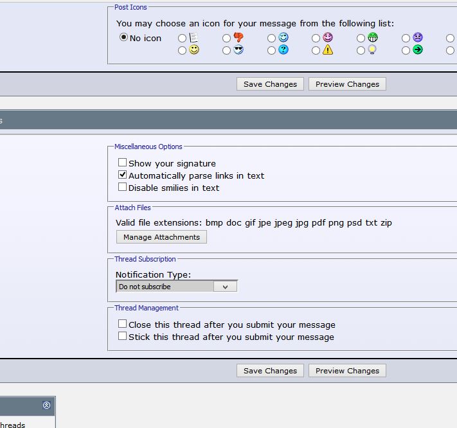This screenshot has width=457, height=428.
Task: Click the green arrow post icon
Action: pos(418,50)
